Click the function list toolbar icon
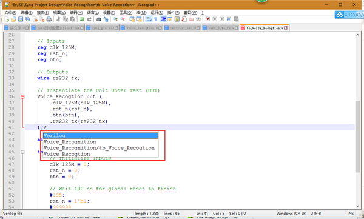This screenshot has height=219, width=364. click(184, 19)
